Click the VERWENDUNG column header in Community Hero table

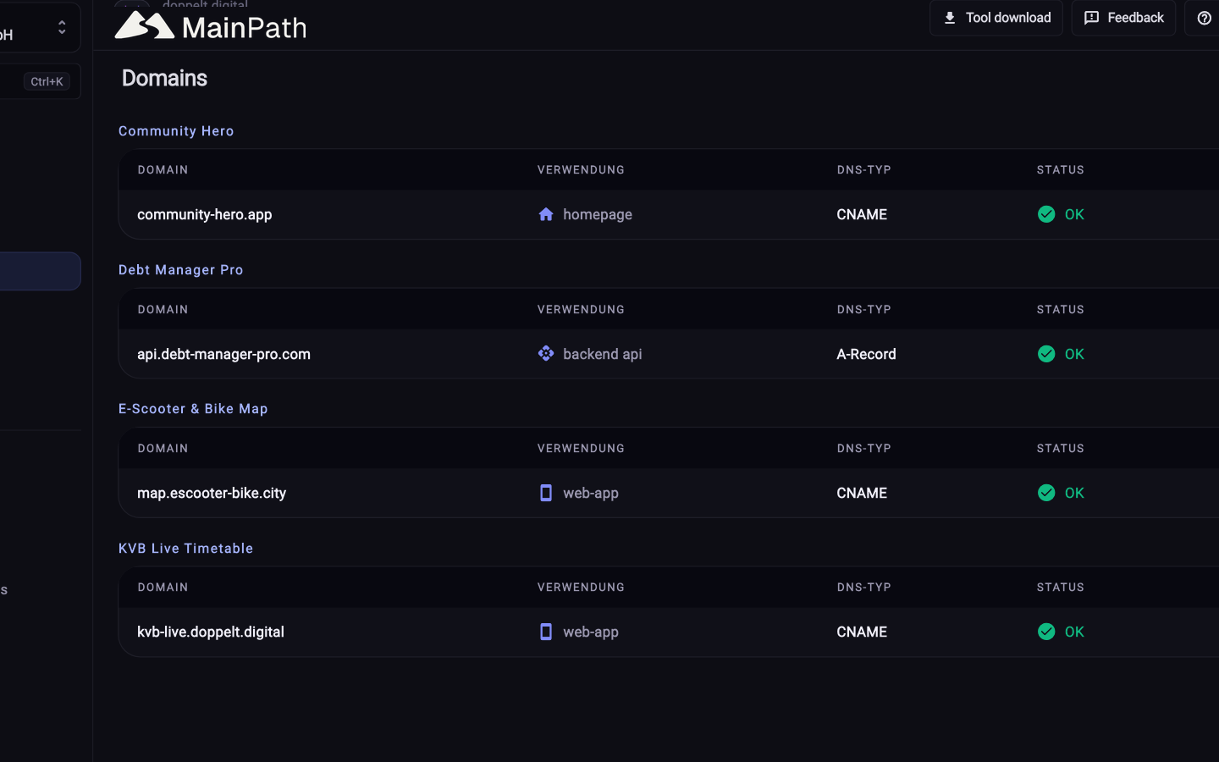[x=581, y=170]
